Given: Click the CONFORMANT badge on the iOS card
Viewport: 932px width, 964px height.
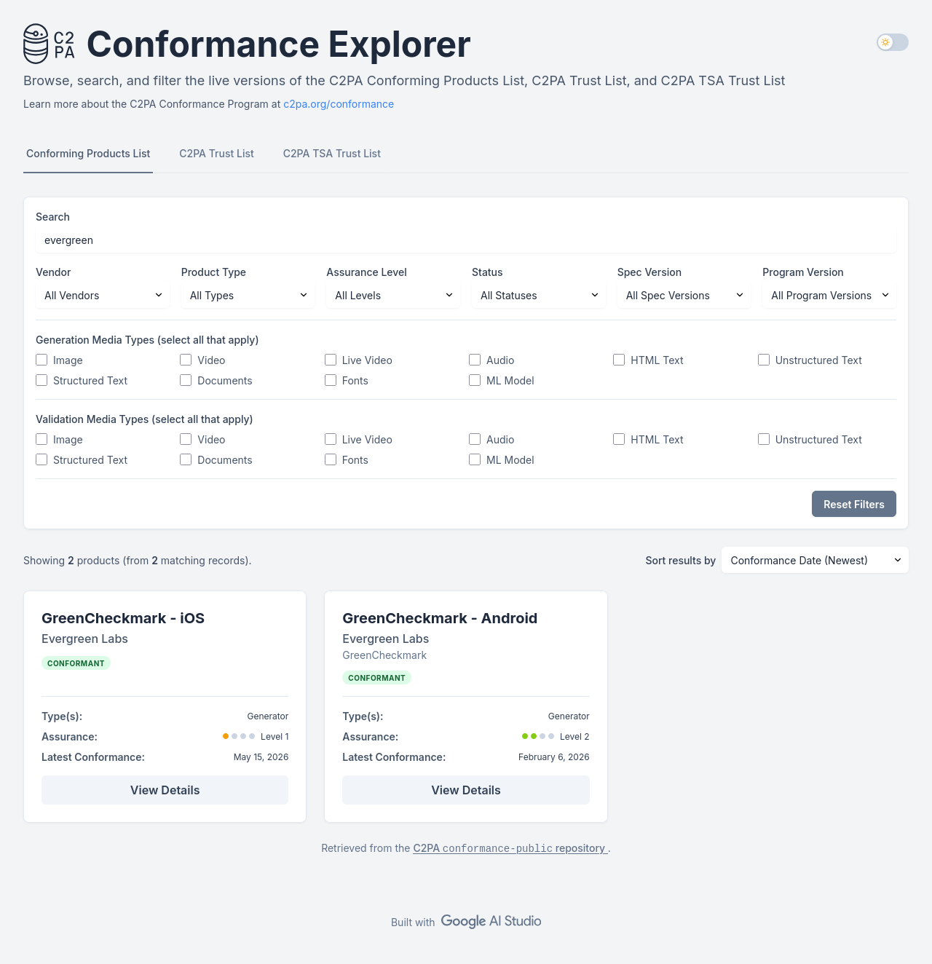Looking at the screenshot, I should 76,663.
